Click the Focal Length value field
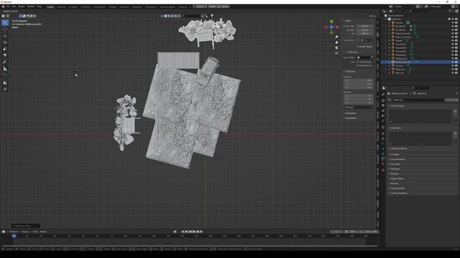The image size is (460, 258). [364, 26]
